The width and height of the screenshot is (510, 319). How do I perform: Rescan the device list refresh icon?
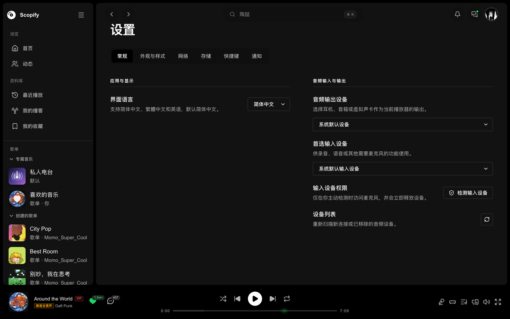click(487, 219)
